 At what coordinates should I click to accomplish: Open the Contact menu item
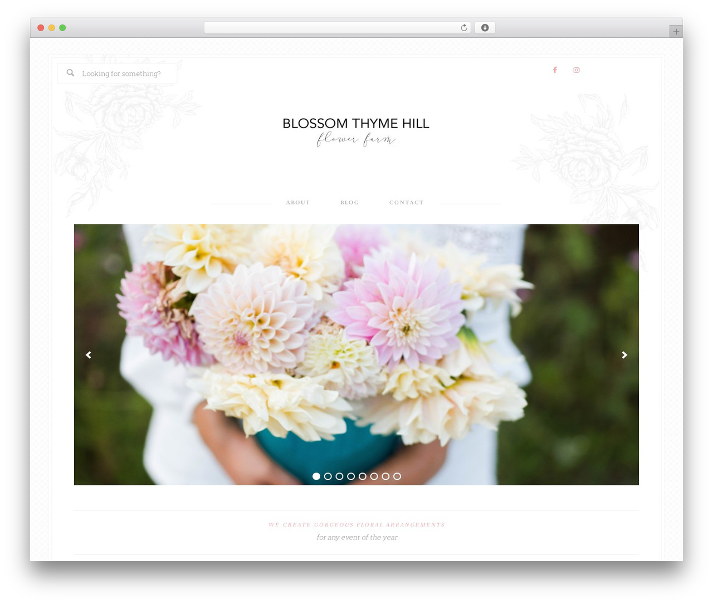coord(407,203)
